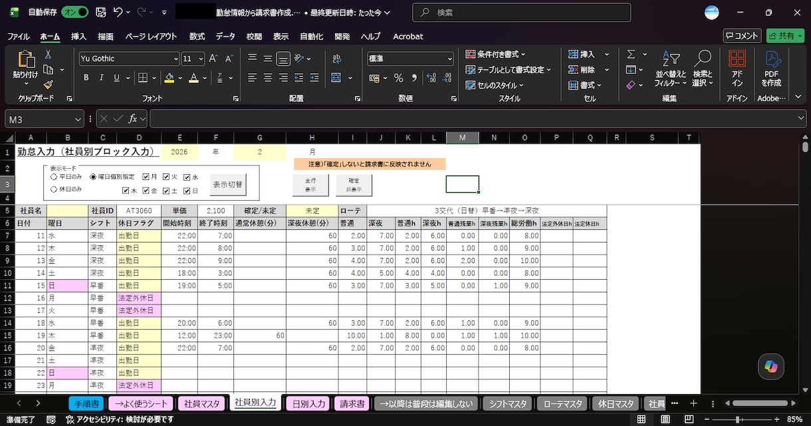Click inside the 検索 search box
Screen dimensions: 811x426
522,13
